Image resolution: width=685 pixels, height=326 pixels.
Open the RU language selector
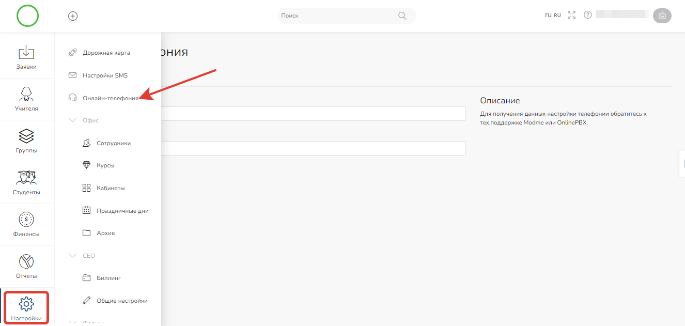tap(553, 15)
